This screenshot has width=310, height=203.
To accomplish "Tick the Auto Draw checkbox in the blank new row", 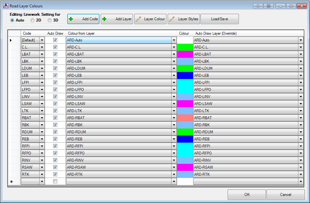I will pyautogui.click(x=55, y=181).
